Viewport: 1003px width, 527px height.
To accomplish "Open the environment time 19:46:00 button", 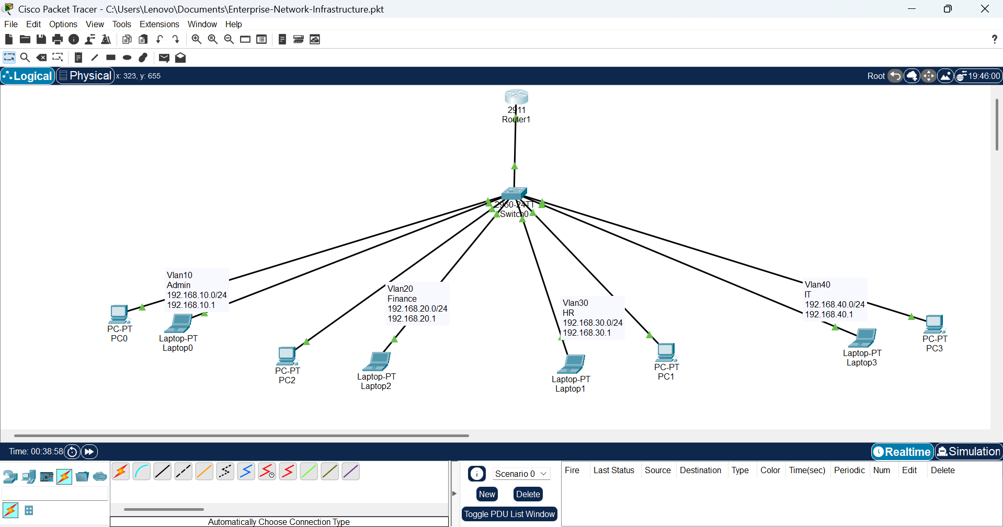I will pyautogui.click(x=978, y=76).
